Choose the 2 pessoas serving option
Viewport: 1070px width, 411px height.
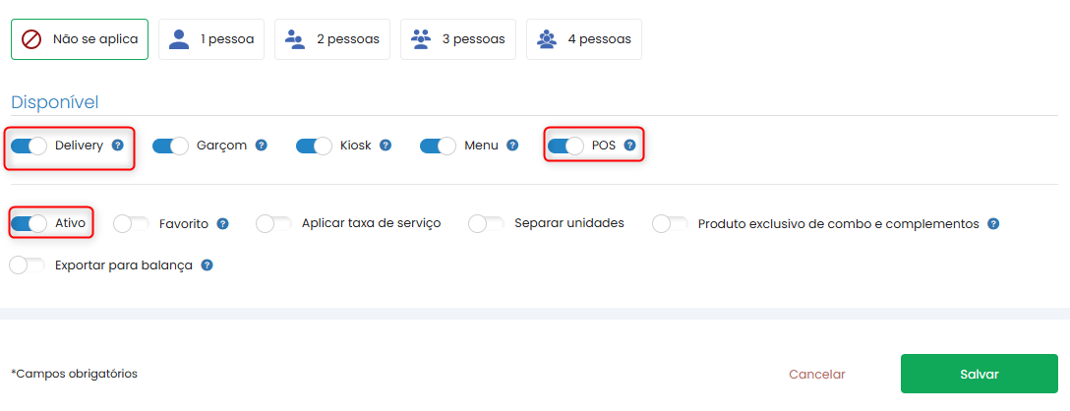(x=332, y=39)
